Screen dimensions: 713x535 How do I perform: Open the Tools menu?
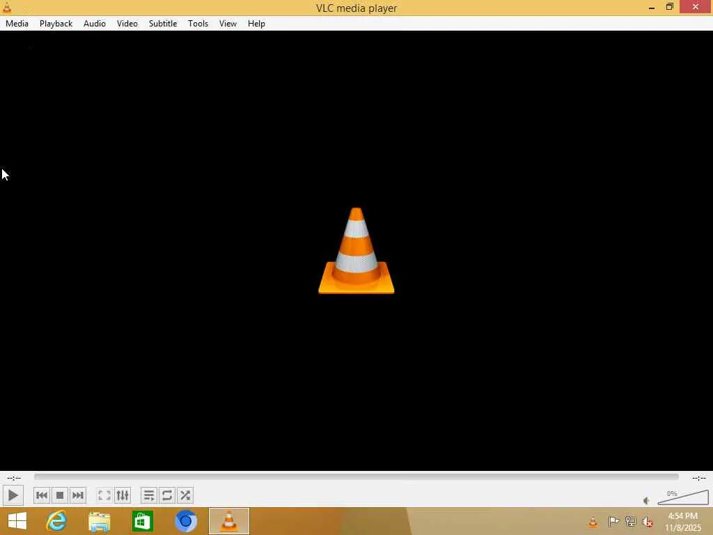pos(198,24)
